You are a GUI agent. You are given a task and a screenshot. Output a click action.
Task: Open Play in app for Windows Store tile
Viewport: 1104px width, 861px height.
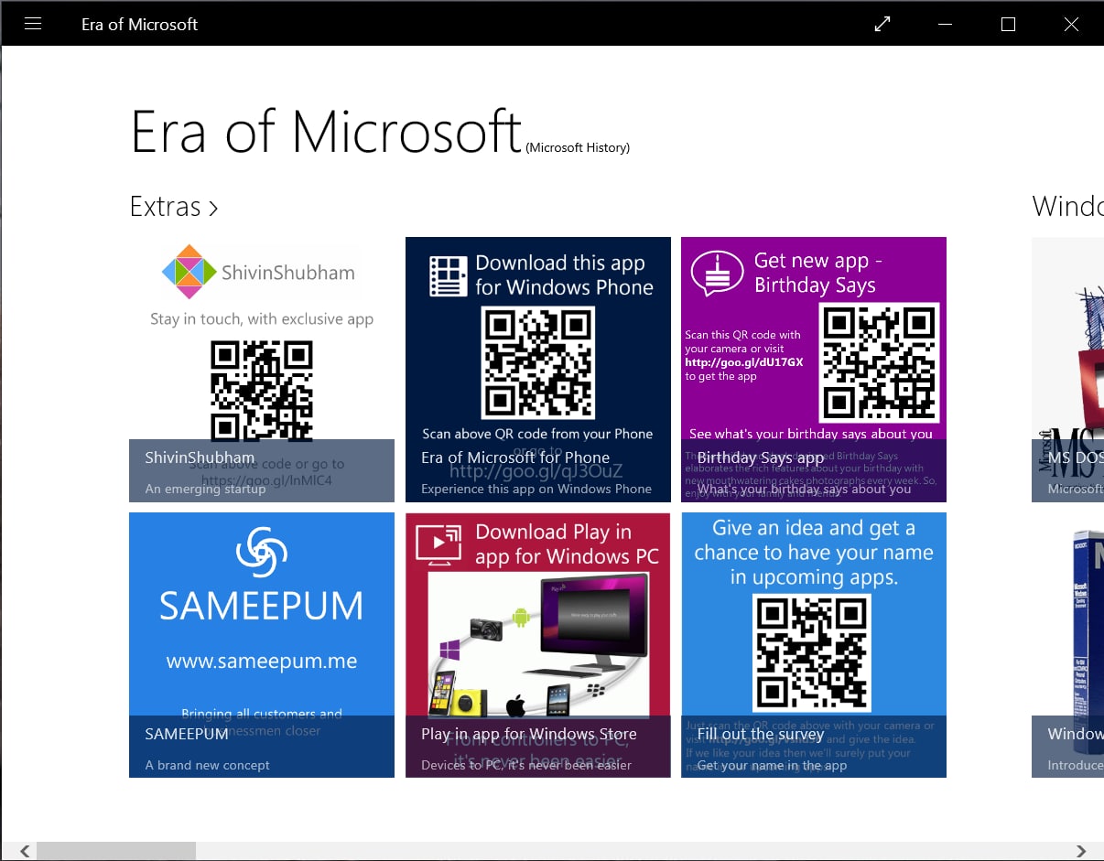click(x=538, y=645)
